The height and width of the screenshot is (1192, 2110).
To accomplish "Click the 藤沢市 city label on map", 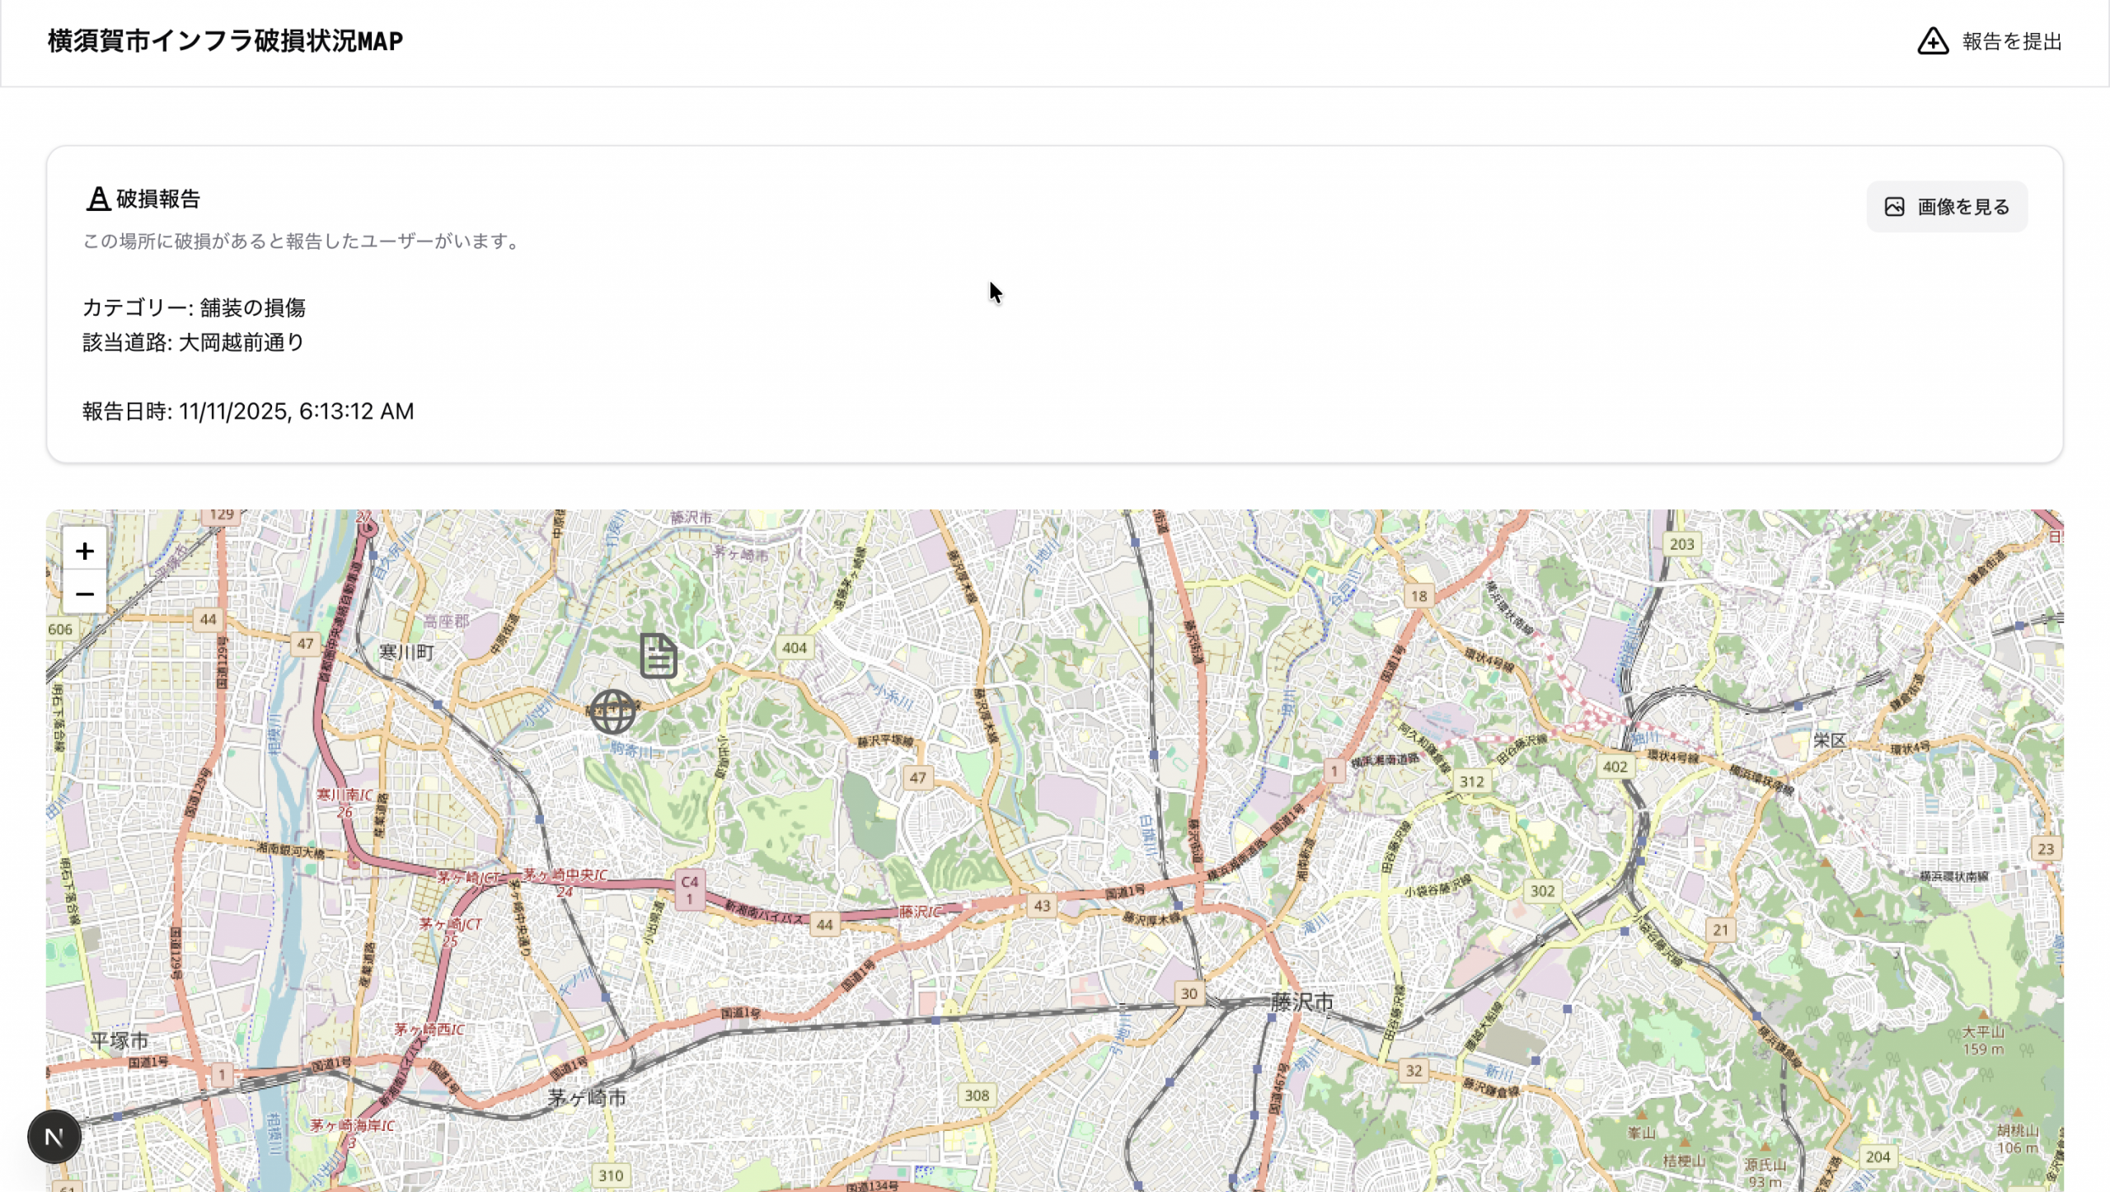I will click(x=1301, y=1002).
